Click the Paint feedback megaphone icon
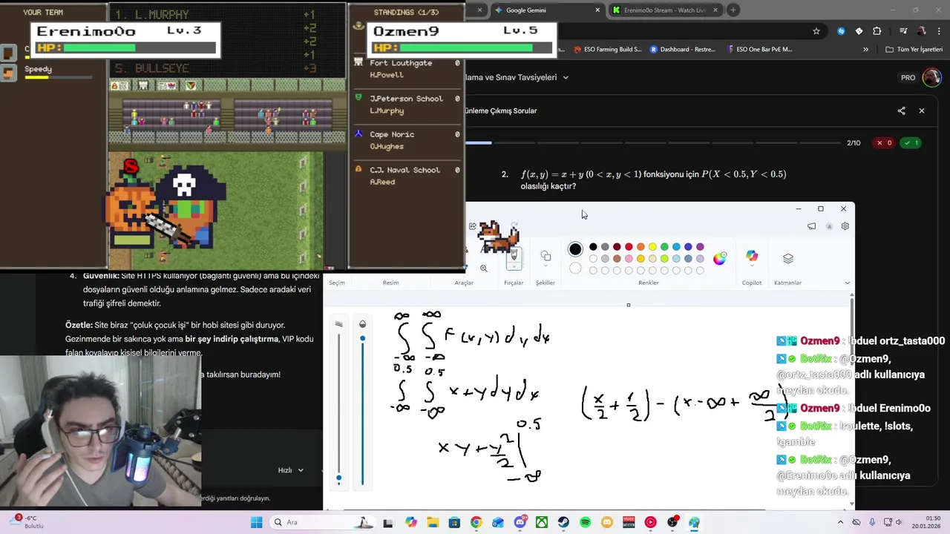950x534 pixels. [x=811, y=226]
